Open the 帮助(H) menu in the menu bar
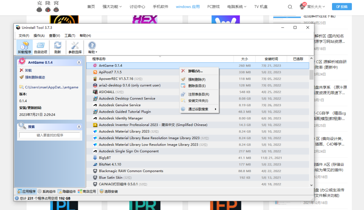The image size is (364, 210). pos(85,36)
